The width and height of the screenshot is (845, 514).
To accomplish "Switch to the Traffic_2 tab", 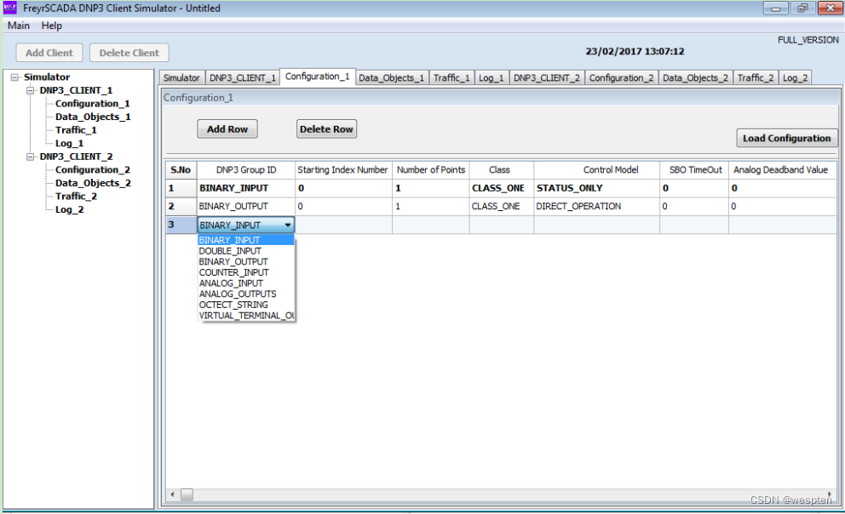I will (x=756, y=78).
